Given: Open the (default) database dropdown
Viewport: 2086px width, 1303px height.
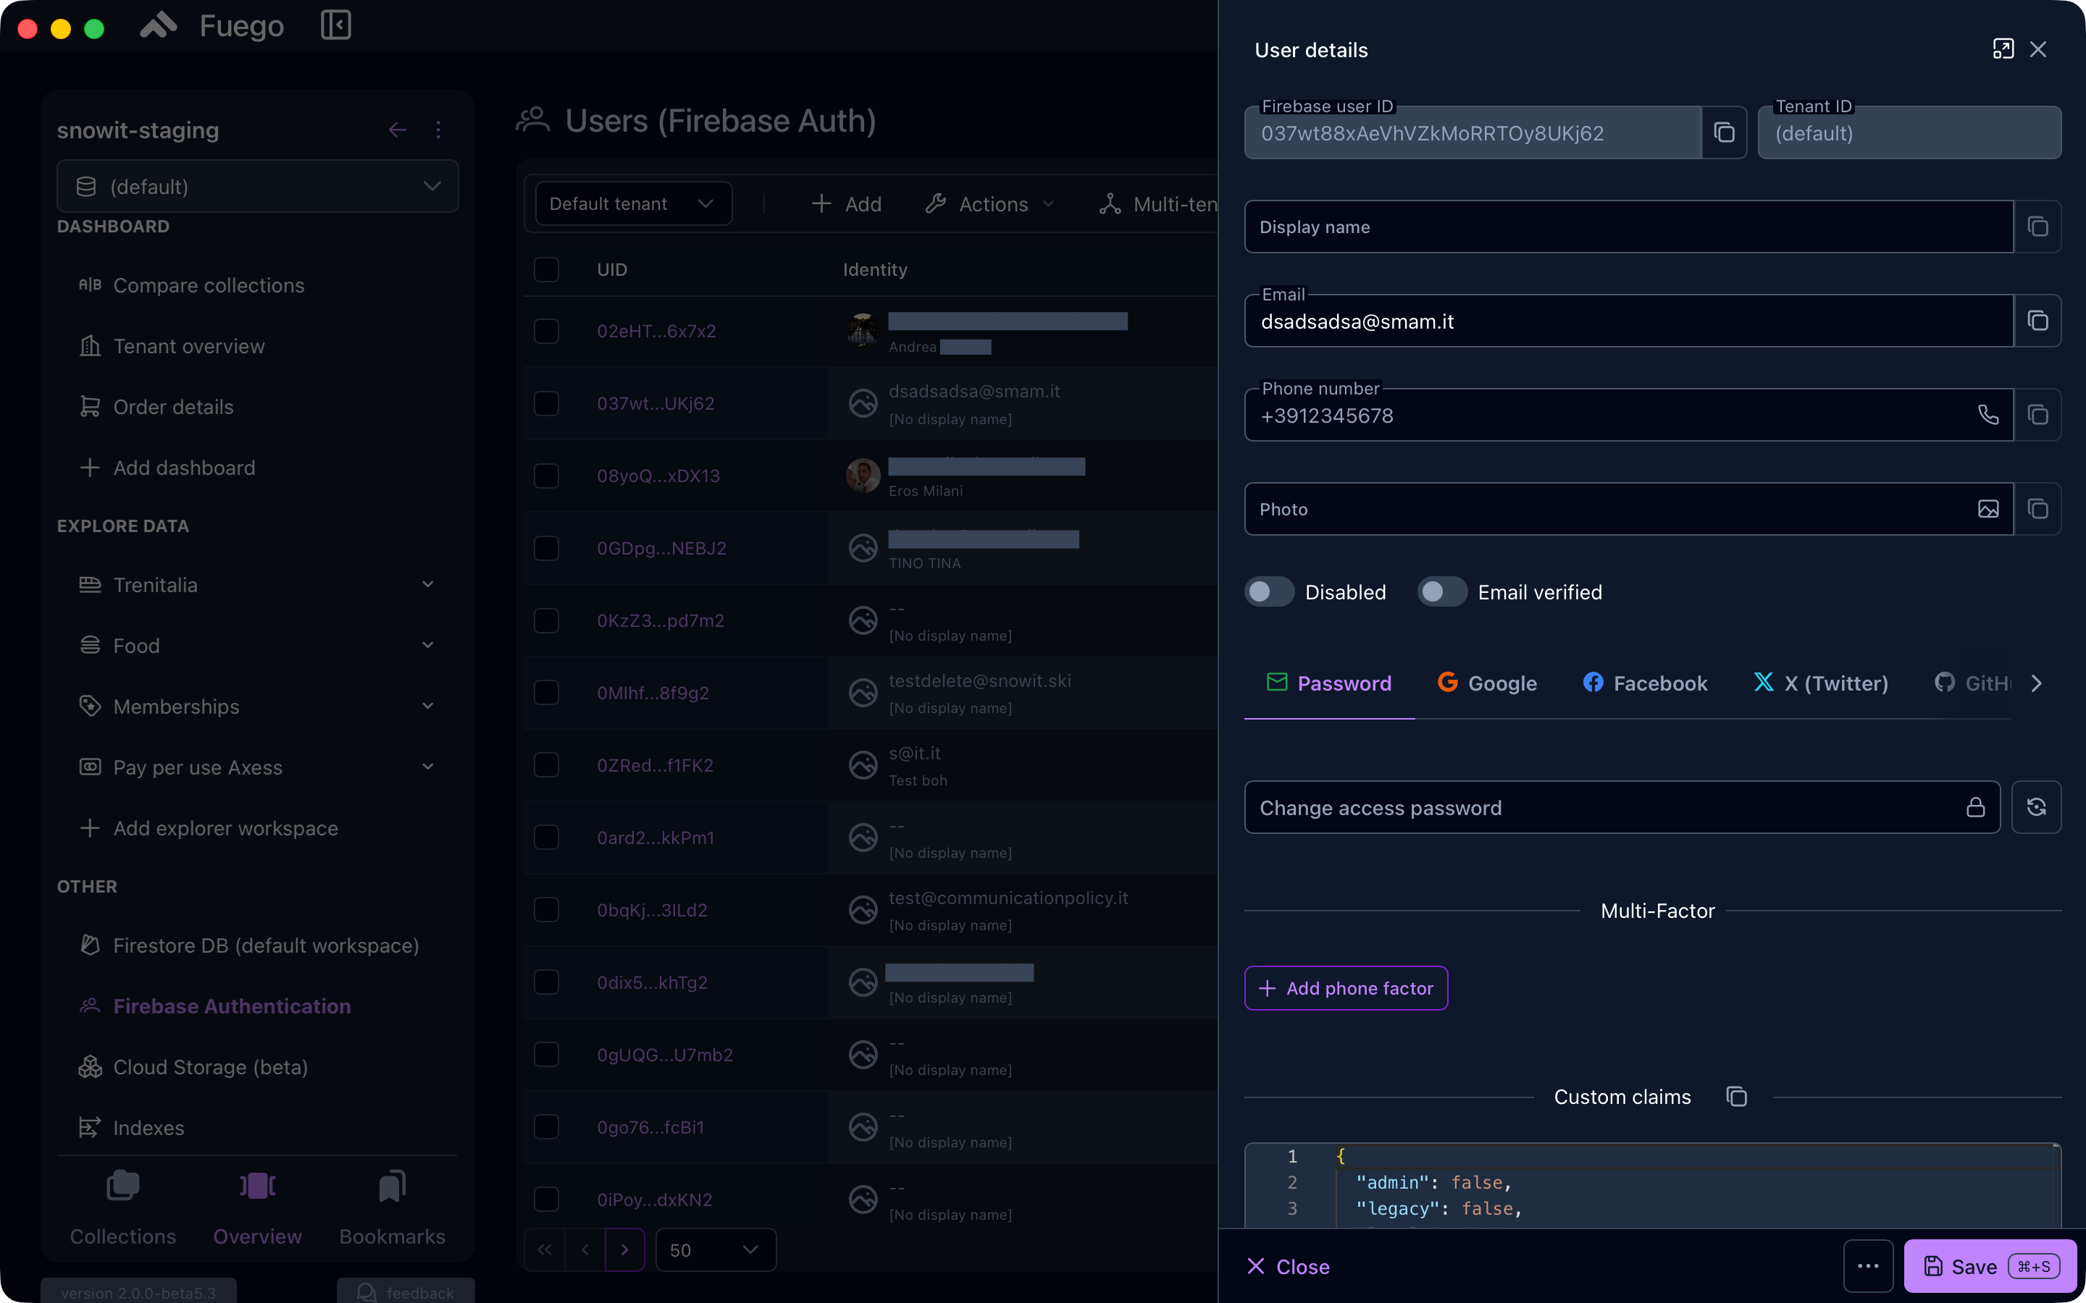Looking at the screenshot, I should coord(258,186).
